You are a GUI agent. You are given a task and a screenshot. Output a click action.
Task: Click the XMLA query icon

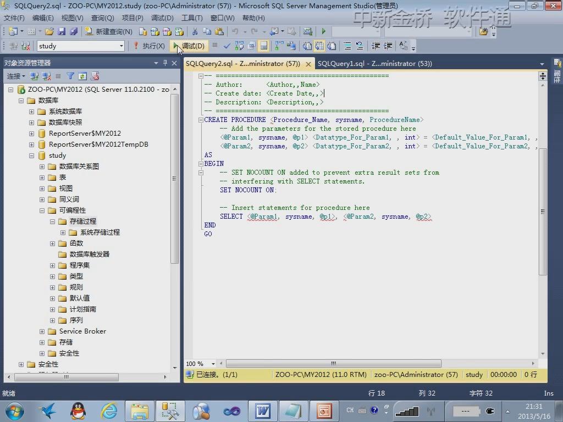pyautogui.click(x=179, y=31)
